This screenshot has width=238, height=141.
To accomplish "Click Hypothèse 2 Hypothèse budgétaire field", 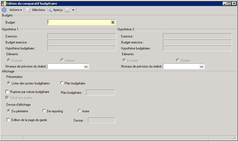I will tap(197, 48).
